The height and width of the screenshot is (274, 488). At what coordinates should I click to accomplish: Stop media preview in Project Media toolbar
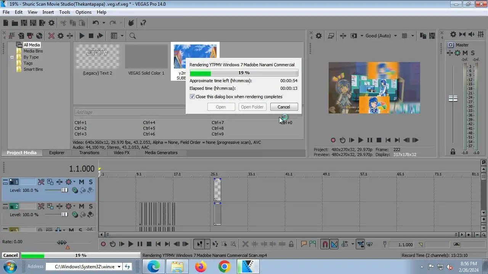coord(91,36)
